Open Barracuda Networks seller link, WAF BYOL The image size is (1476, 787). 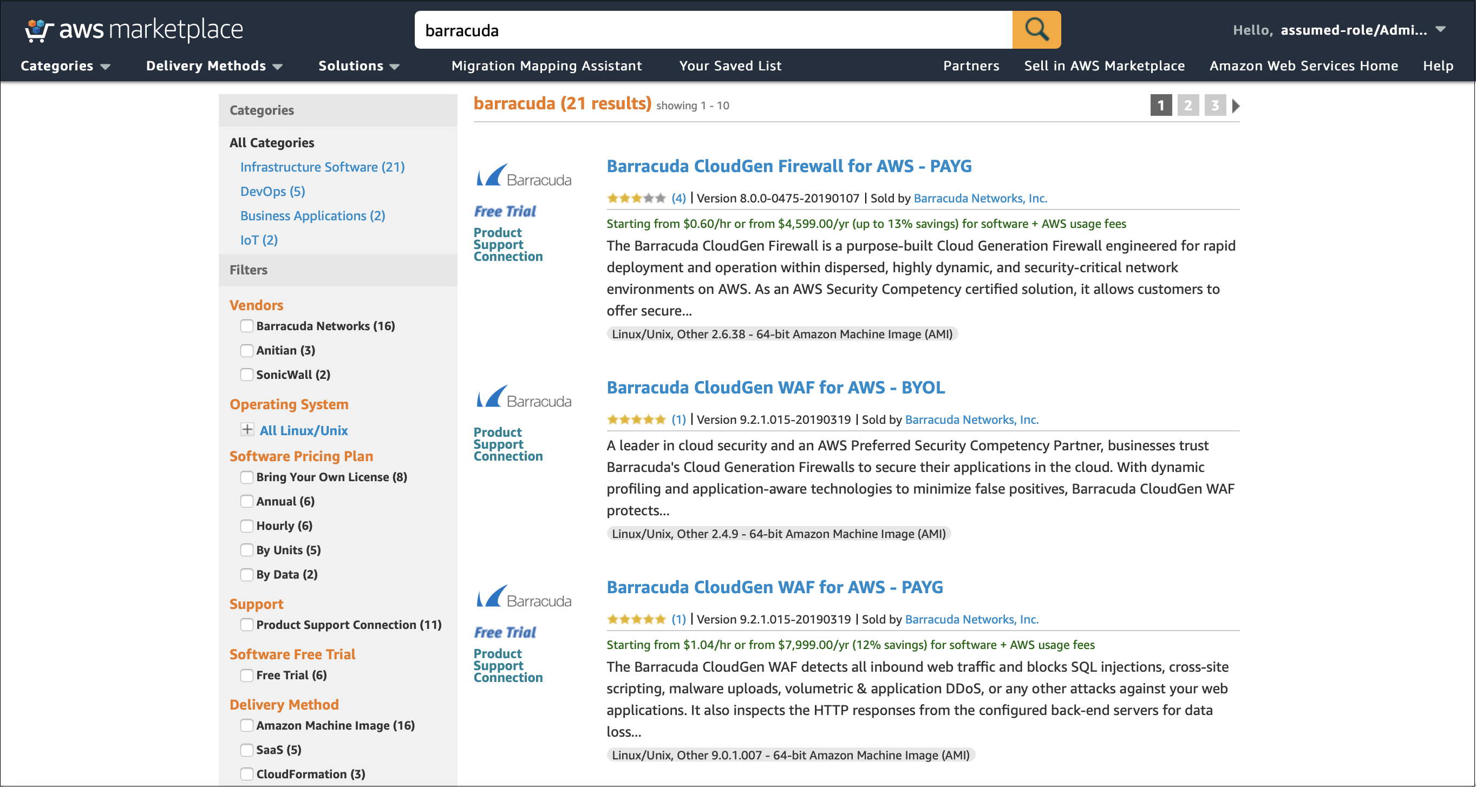(x=972, y=419)
